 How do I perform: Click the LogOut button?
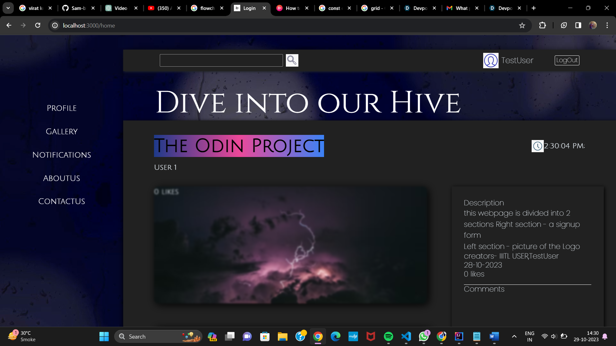pyautogui.click(x=567, y=60)
